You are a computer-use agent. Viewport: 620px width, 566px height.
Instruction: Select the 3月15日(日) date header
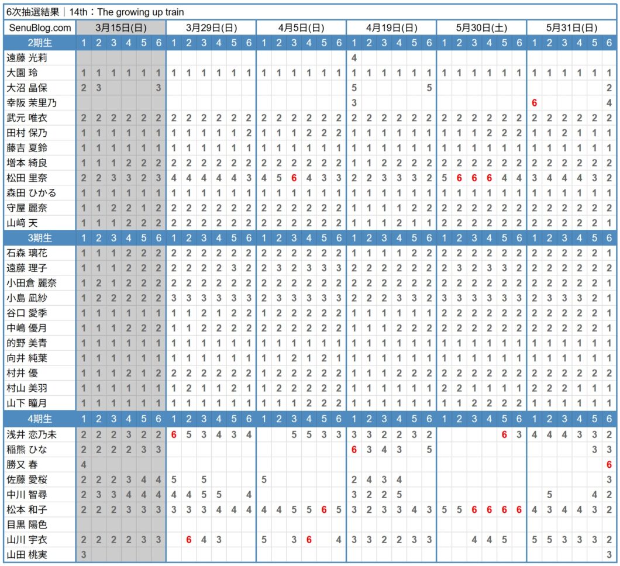pos(121,27)
